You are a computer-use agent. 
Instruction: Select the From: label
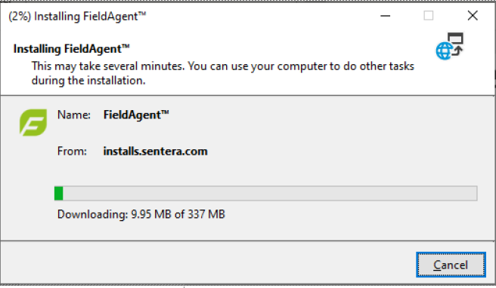[72, 152]
